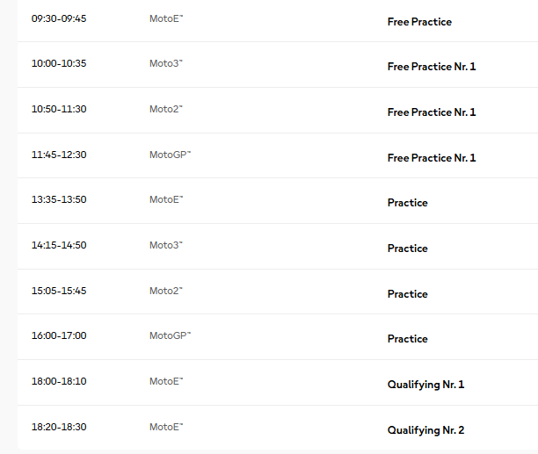Select the MotoGP Practice session at 16:00
Viewport: 538px width, 454px height.
coord(407,339)
